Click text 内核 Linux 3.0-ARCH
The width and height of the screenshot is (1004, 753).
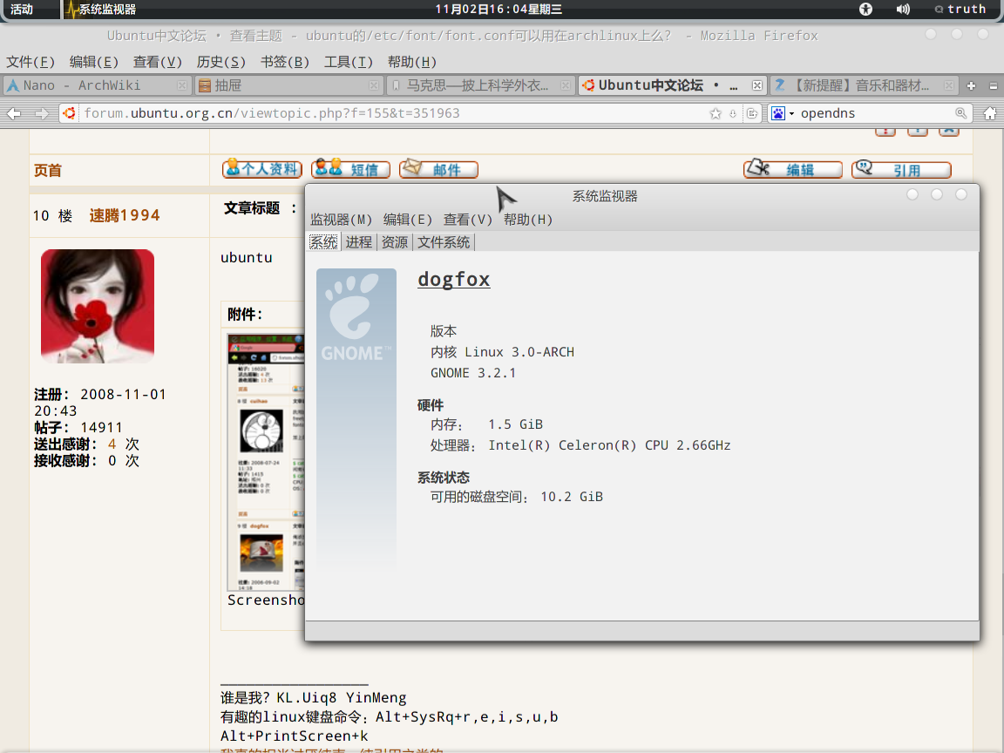502,352
